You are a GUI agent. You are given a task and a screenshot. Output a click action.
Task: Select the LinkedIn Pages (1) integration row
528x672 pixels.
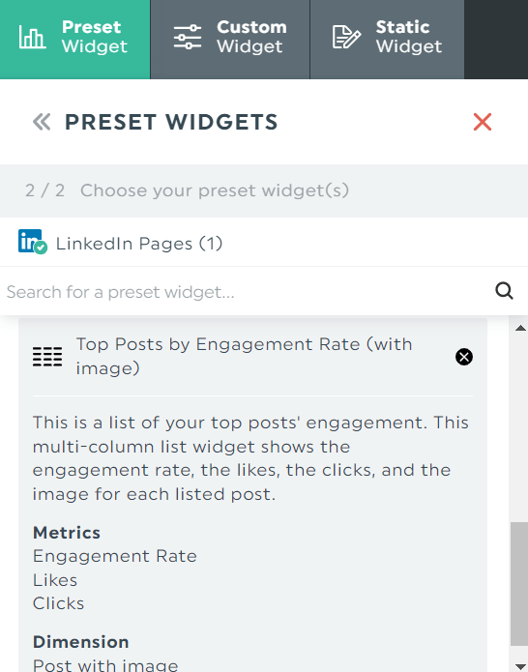(264, 242)
